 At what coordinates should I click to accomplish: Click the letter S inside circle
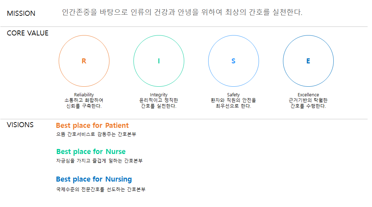point(234,61)
